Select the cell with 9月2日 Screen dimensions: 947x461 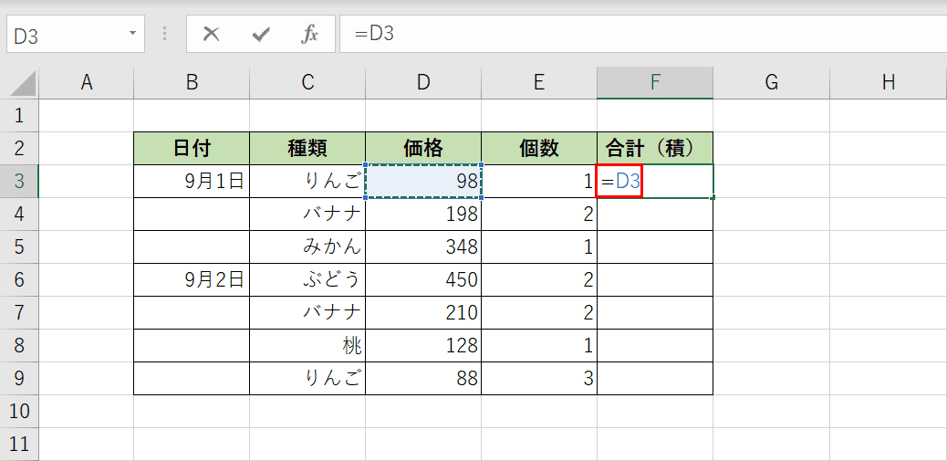[192, 279]
